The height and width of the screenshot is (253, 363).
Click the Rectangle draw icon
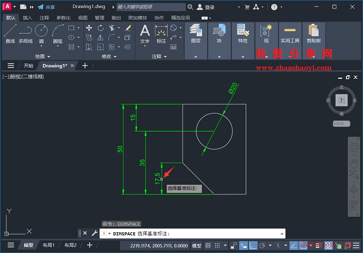click(x=72, y=28)
